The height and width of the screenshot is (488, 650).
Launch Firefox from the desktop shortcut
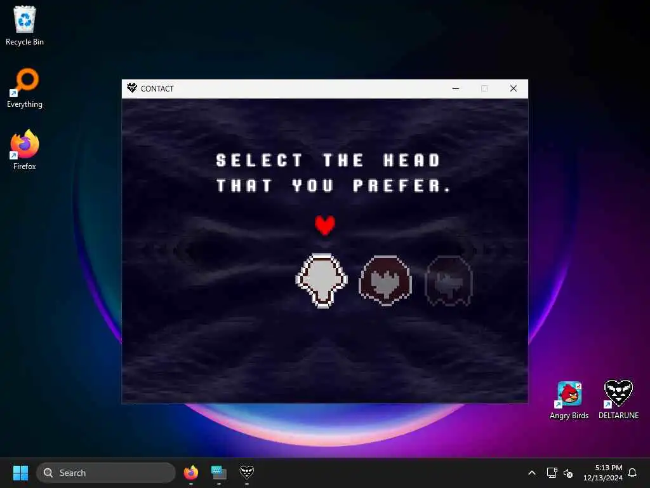click(25, 150)
